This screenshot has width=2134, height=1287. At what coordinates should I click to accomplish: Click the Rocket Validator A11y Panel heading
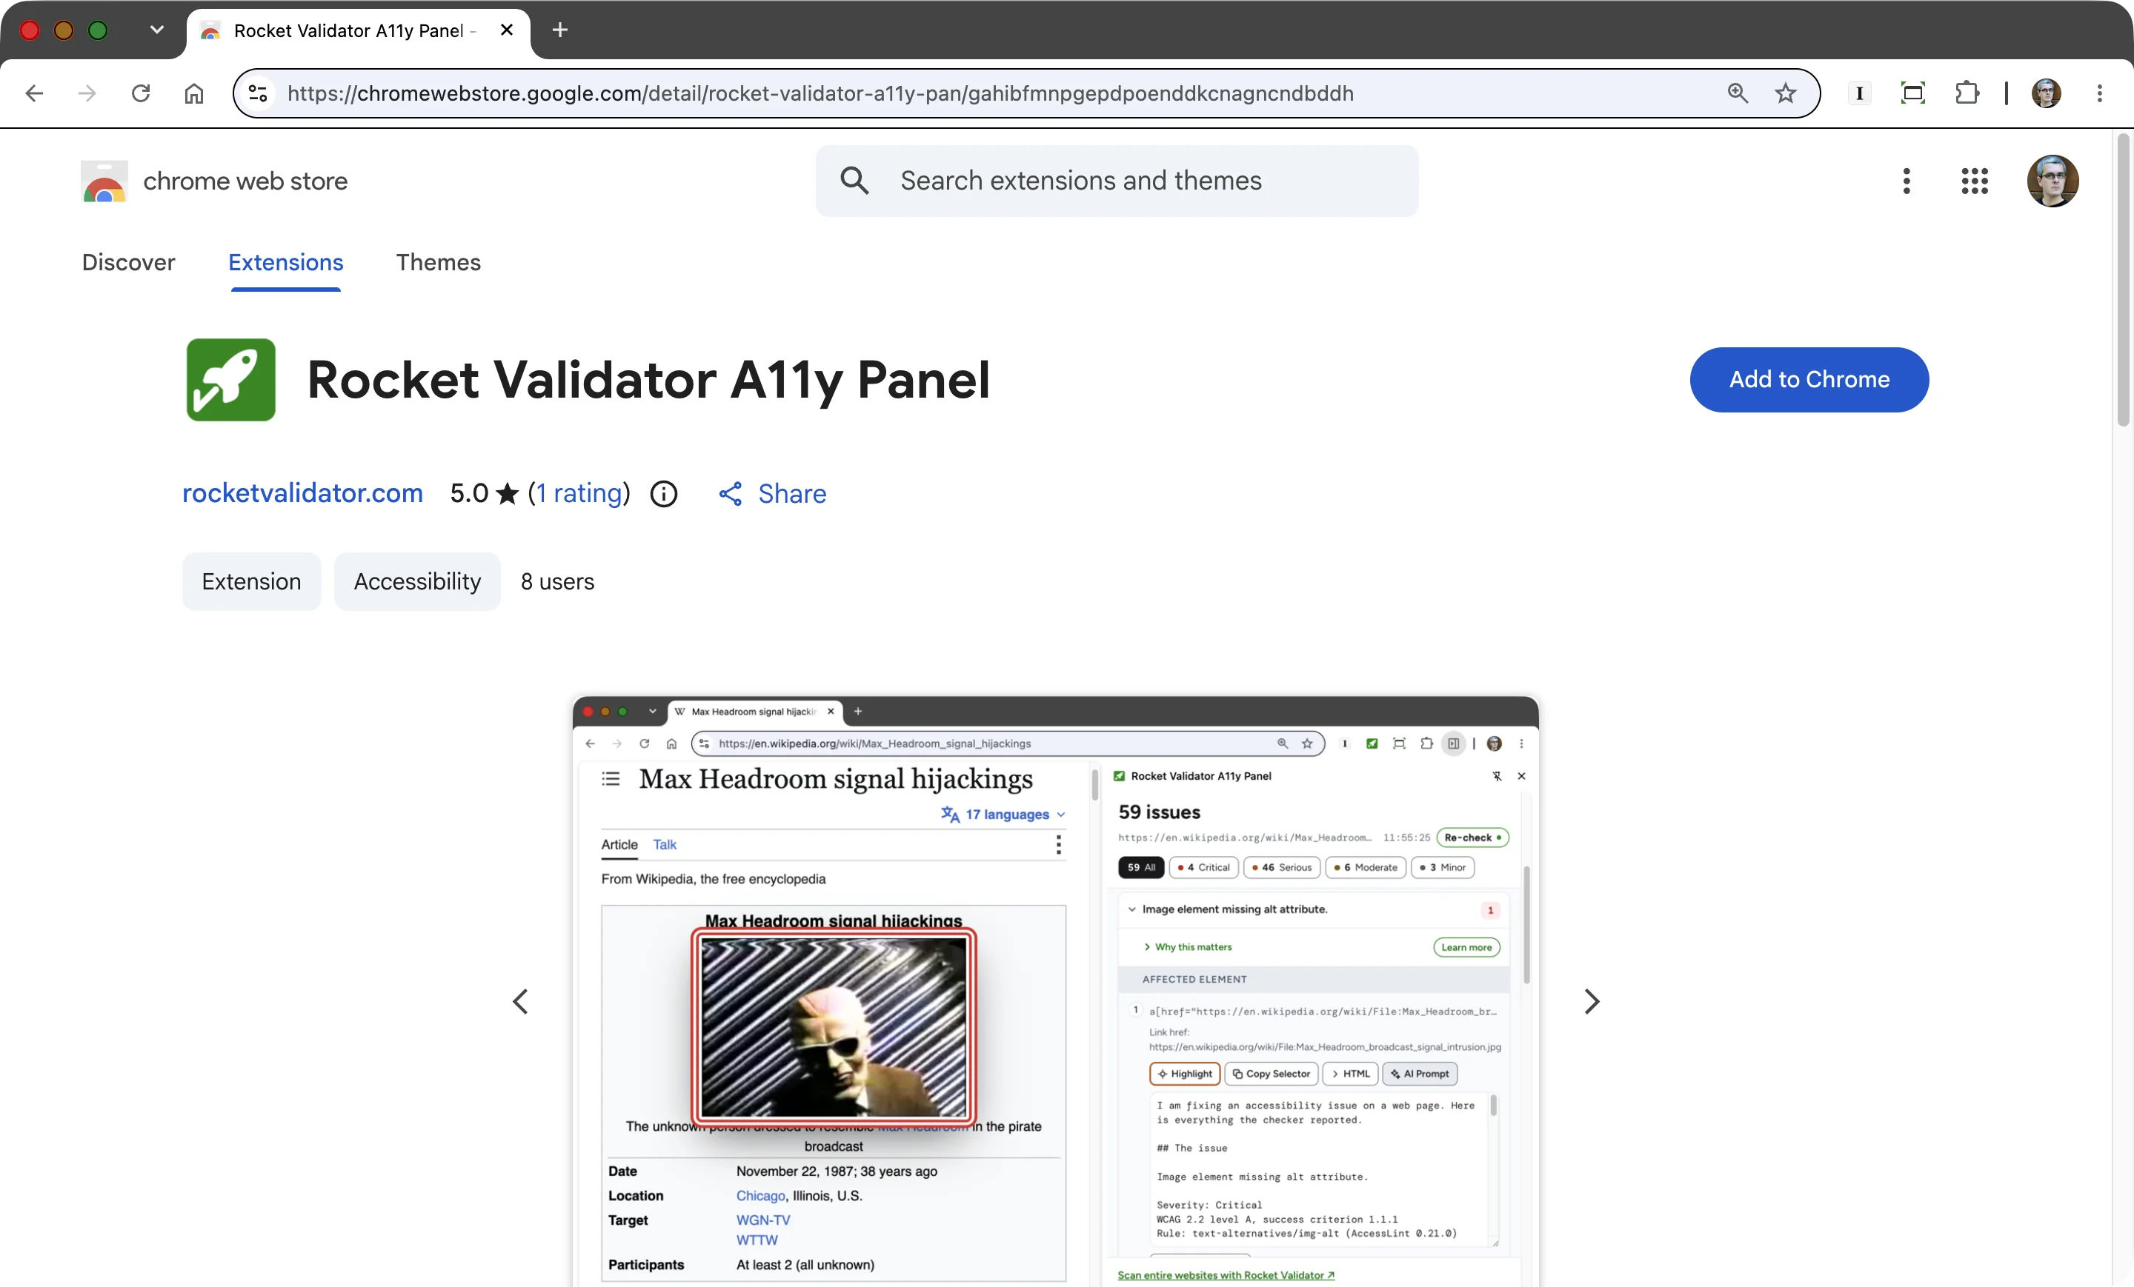[648, 379]
